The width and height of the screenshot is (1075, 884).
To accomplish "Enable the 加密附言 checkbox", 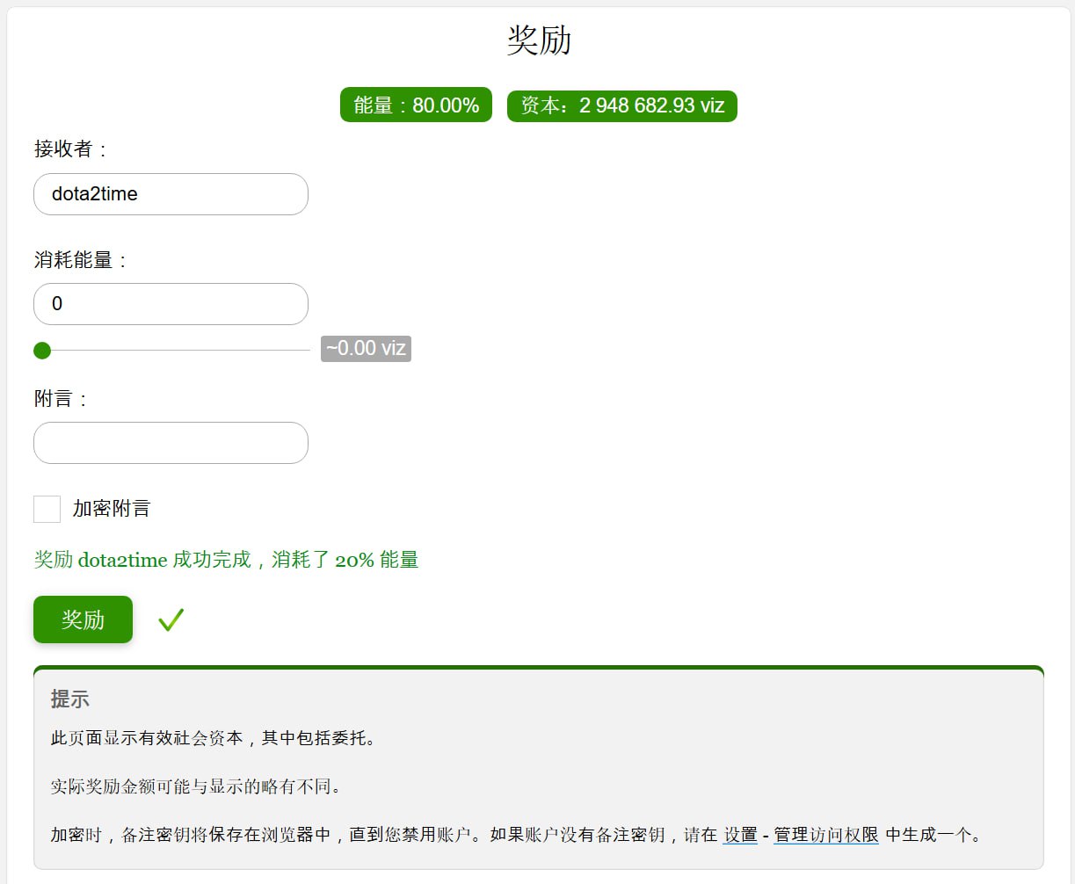I will click(47, 509).
